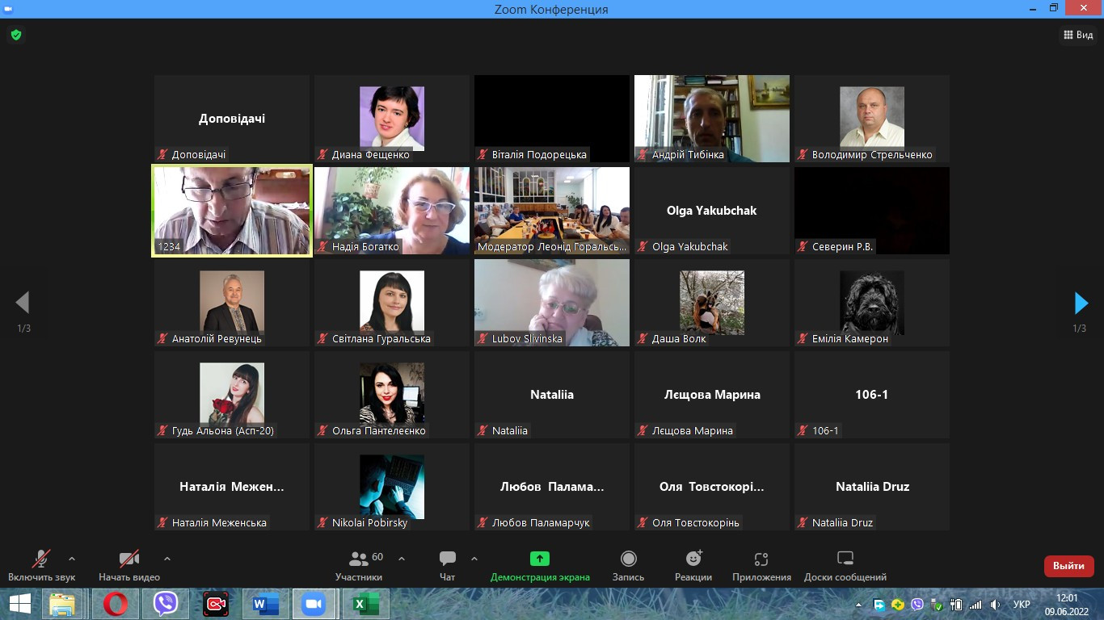Click the УКР keyboard language indicator

pos(1022,604)
